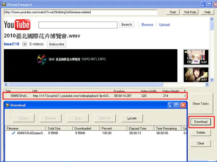Click the time remaining 00:00:00
The height and width of the screenshot is (162, 217).
(162, 133)
